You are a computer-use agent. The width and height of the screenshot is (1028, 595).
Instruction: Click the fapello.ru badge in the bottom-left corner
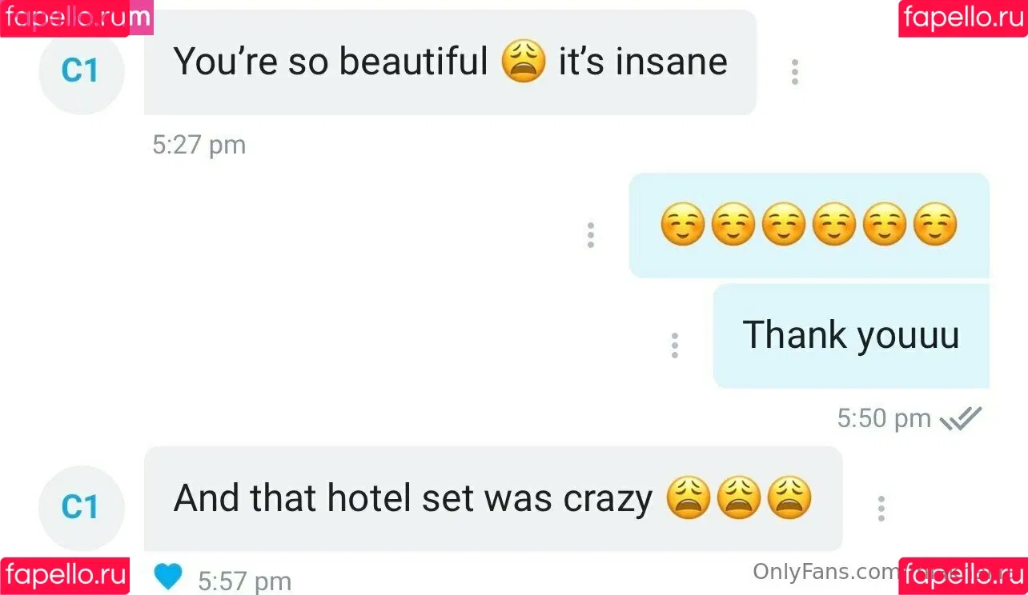(65, 576)
